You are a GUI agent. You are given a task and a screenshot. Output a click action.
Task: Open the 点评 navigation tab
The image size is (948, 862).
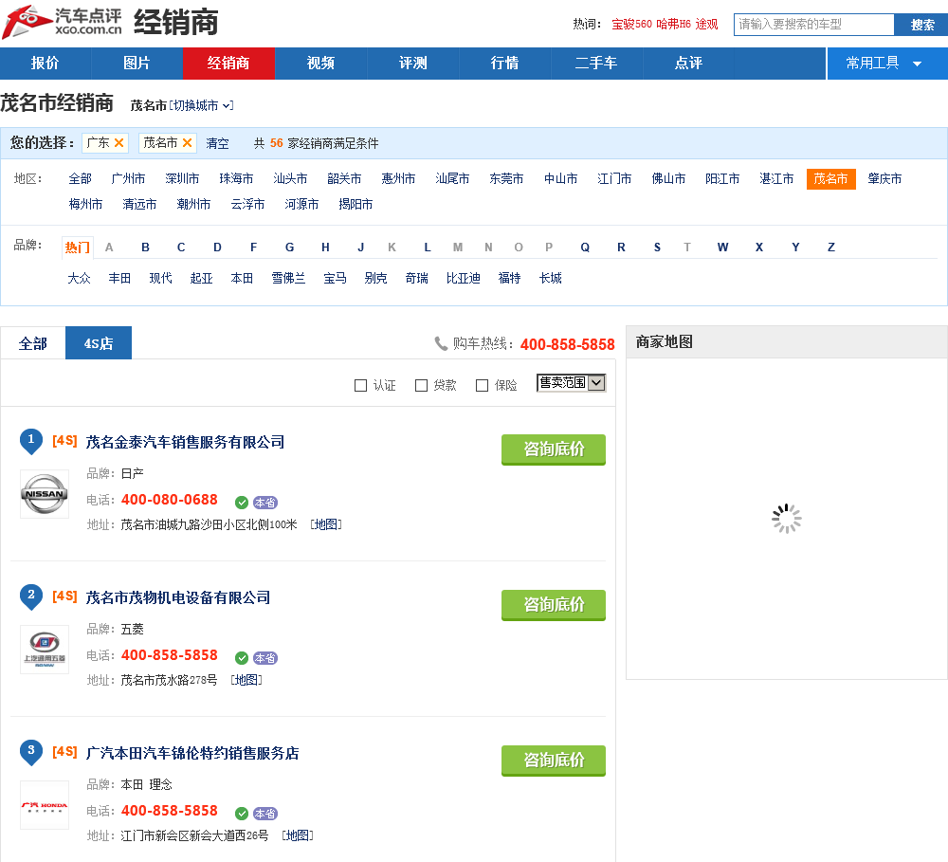click(688, 64)
